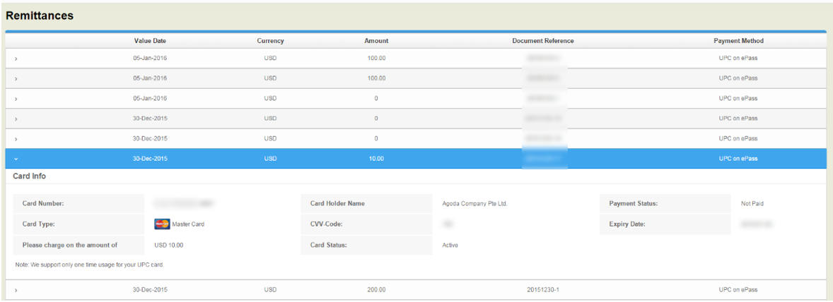Screen dimensions: 833x302
Task: Select document reference 20151230-1
Action: [543, 290]
